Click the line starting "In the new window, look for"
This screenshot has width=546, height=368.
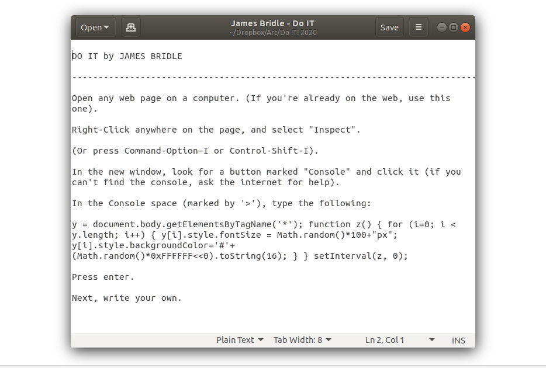[x=267, y=172]
